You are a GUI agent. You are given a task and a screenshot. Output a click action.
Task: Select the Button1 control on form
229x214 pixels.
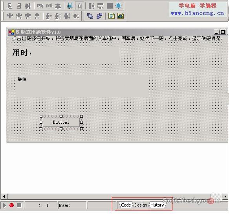(x=61, y=122)
